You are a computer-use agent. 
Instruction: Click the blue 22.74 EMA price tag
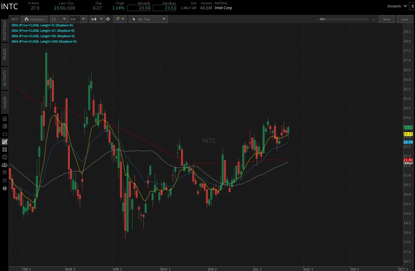[x=408, y=142]
